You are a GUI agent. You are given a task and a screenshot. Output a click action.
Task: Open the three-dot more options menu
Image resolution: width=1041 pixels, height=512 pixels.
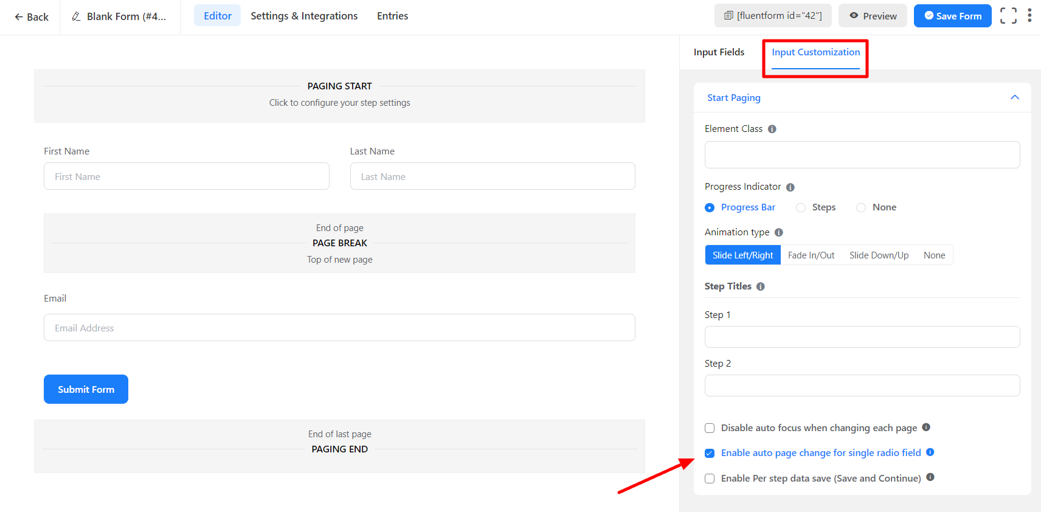(1029, 16)
